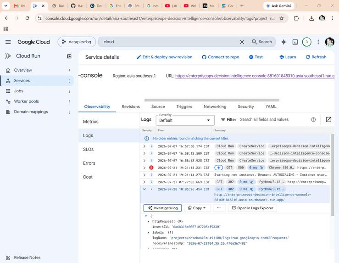The image size is (339, 263).
Task: Open the Security tab
Action: (245, 106)
